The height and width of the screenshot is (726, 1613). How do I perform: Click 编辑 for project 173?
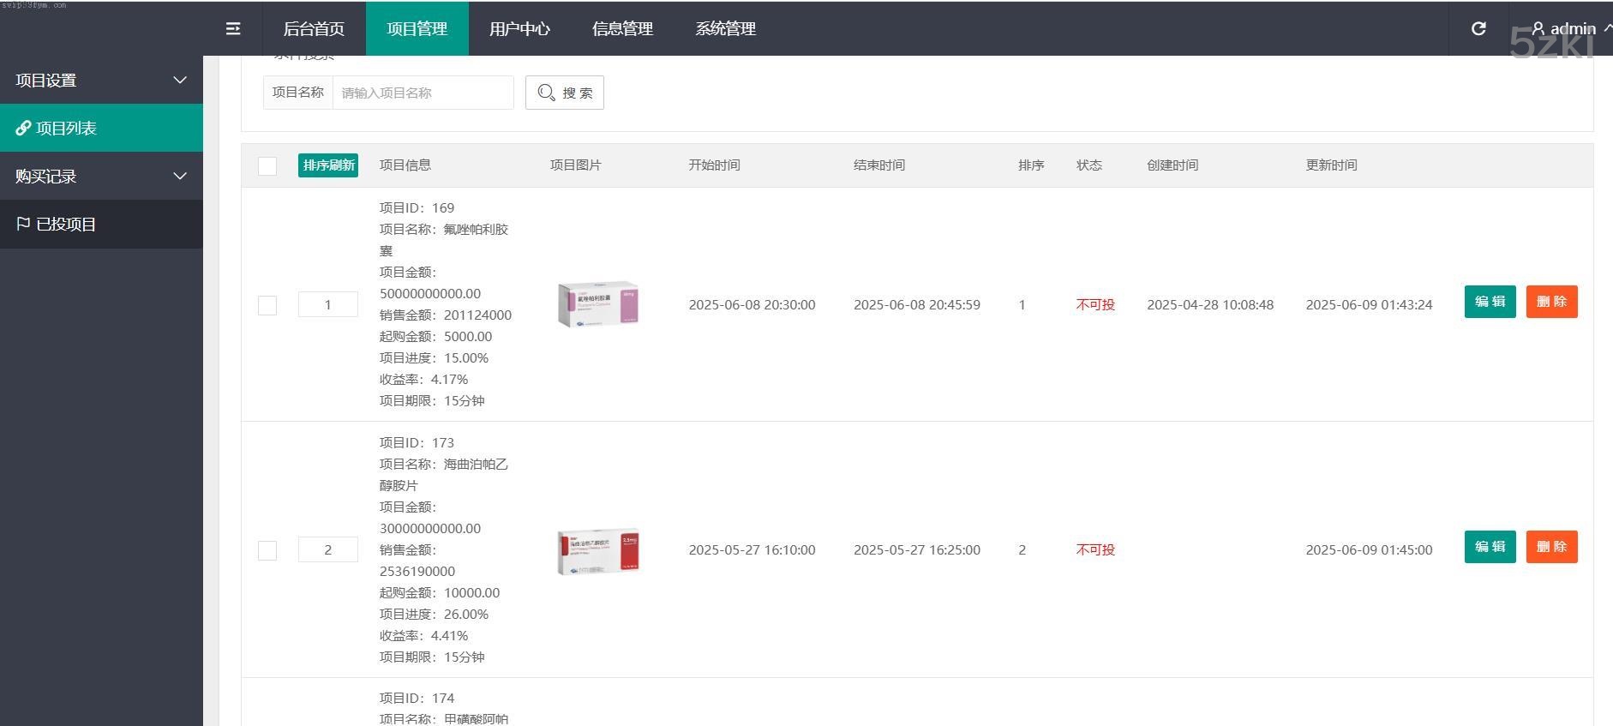point(1490,547)
